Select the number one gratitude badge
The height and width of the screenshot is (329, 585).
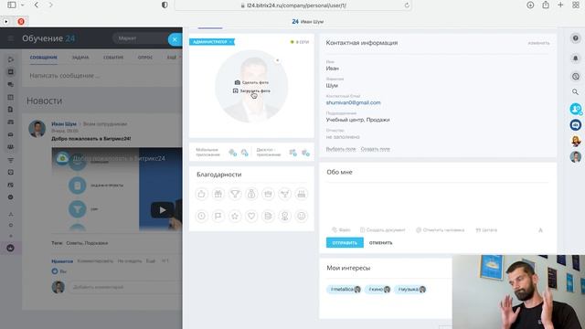201,216
